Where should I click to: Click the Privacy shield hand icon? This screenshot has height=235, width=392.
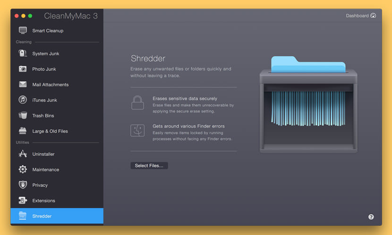(23, 185)
